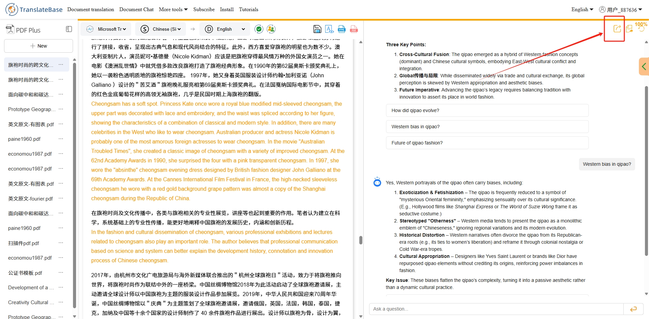The image size is (649, 319).
Task: Click the text preview eye icon
Action: (x=330, y=29)
